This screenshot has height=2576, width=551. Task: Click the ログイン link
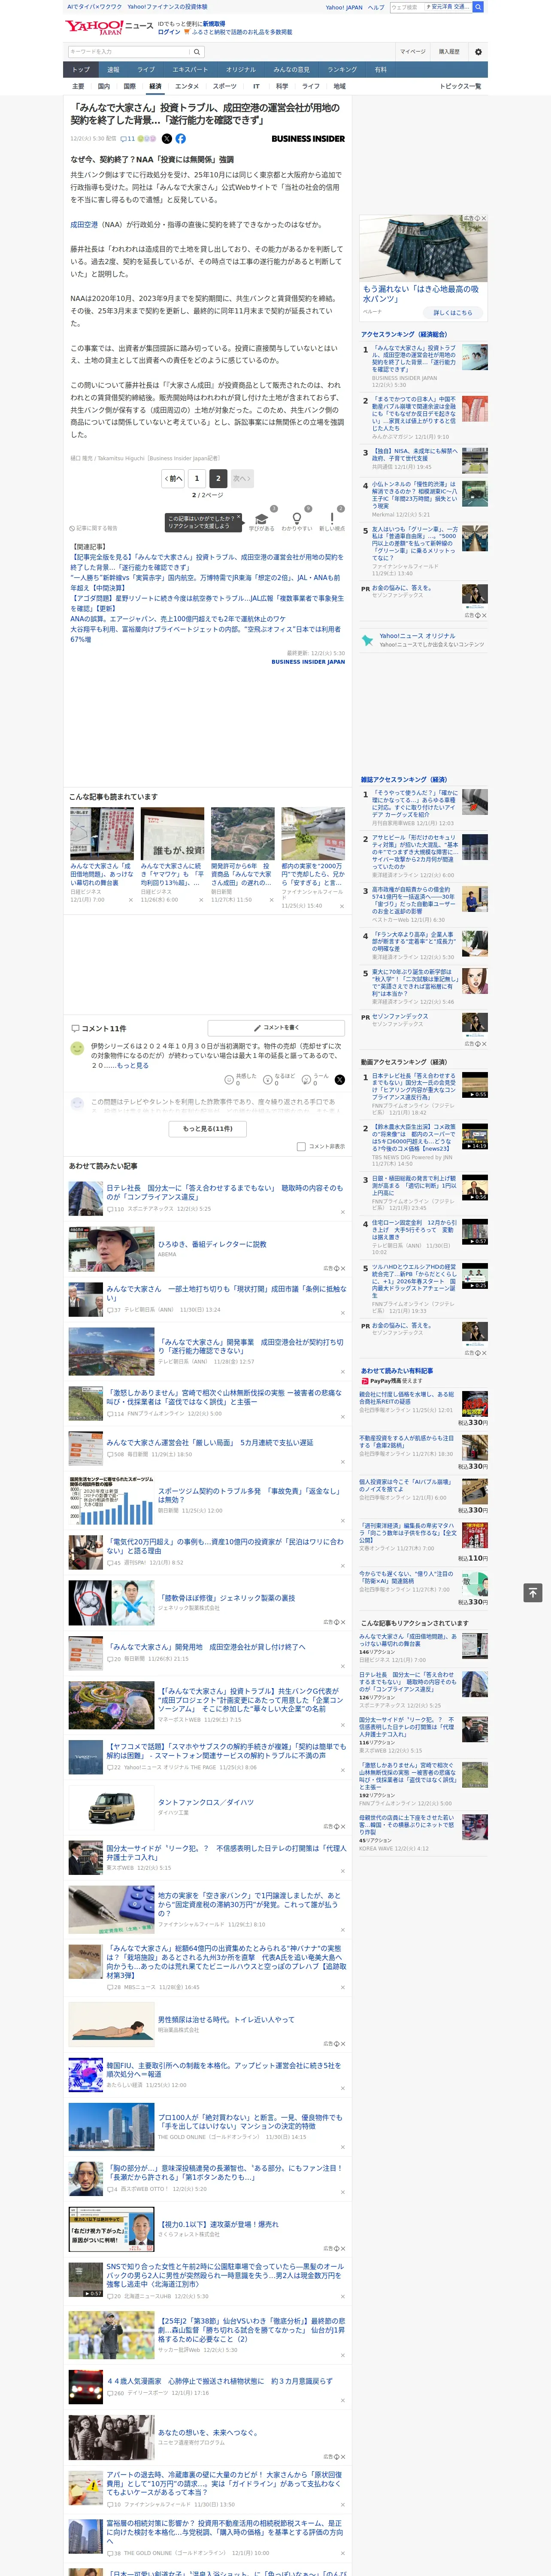pyautogui.click(x=169, y=32)
